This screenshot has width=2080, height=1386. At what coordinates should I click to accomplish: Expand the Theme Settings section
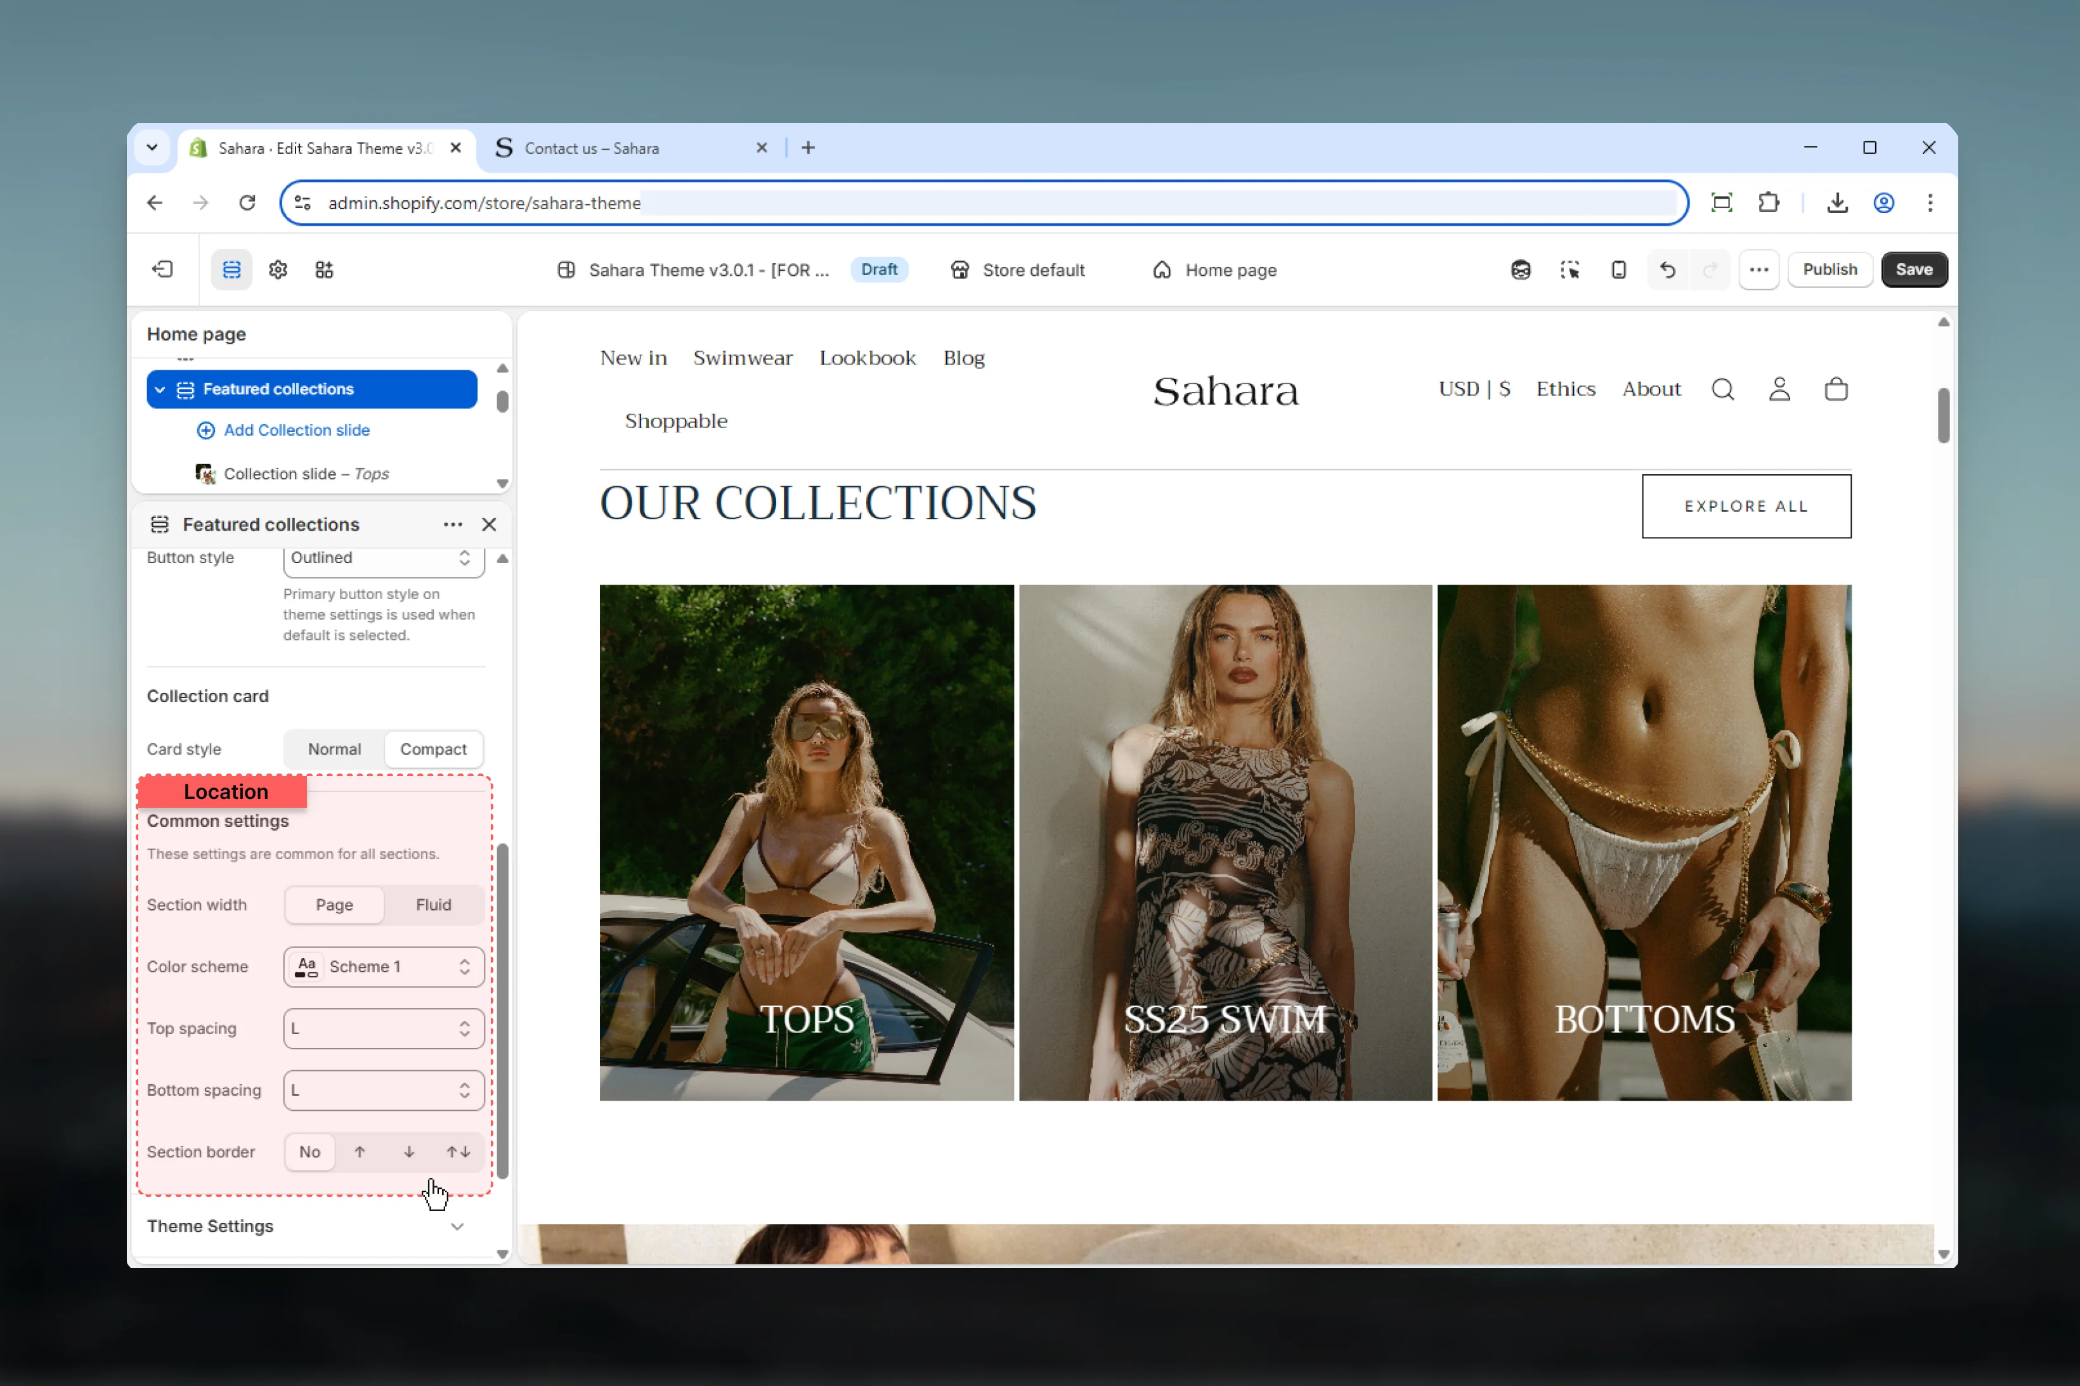(305, 1226)
